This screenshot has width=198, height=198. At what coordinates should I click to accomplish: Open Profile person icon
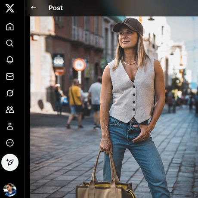point(10,126)
